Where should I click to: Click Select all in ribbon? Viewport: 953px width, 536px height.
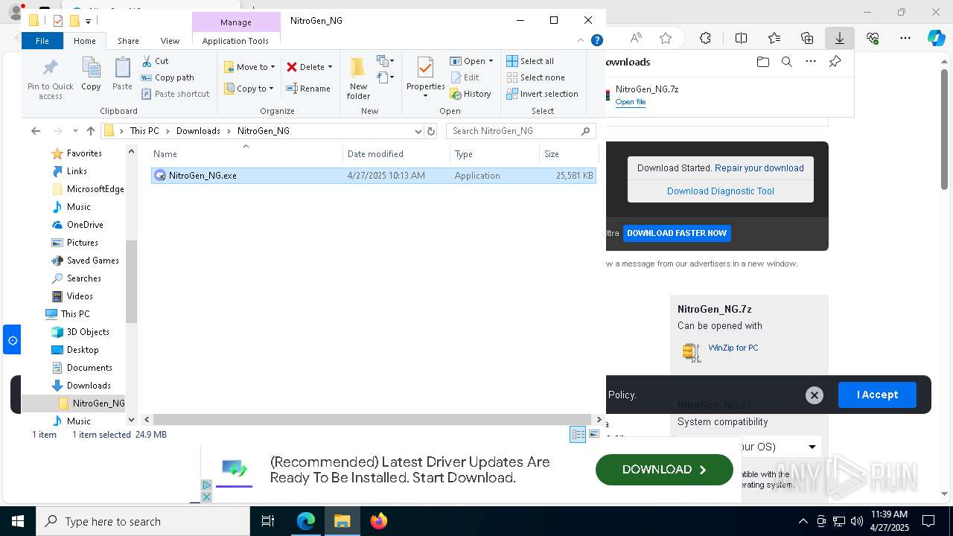(530, 61)
